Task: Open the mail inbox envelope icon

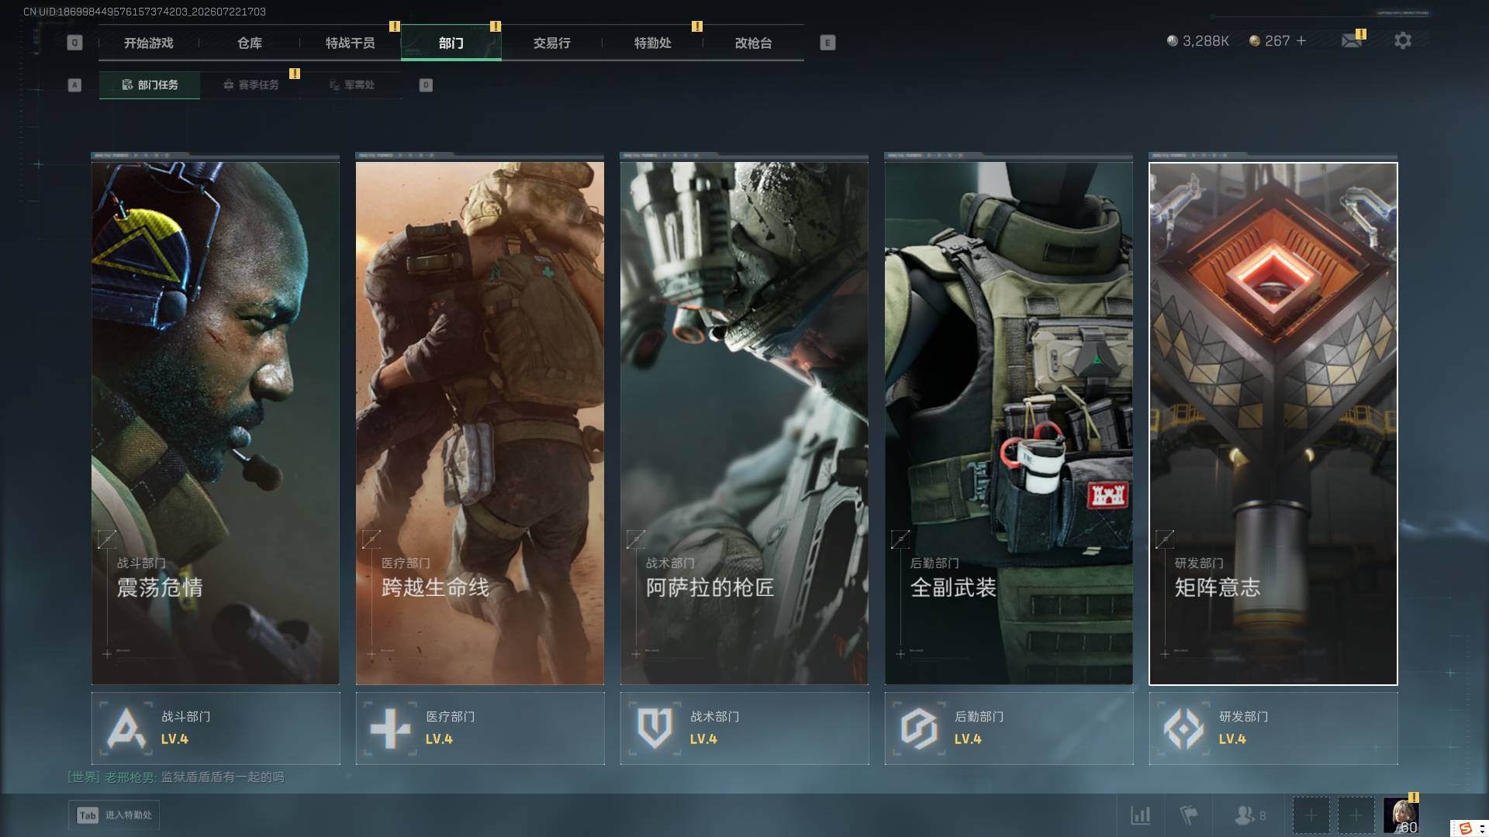Action: (x=1352, y=40)
